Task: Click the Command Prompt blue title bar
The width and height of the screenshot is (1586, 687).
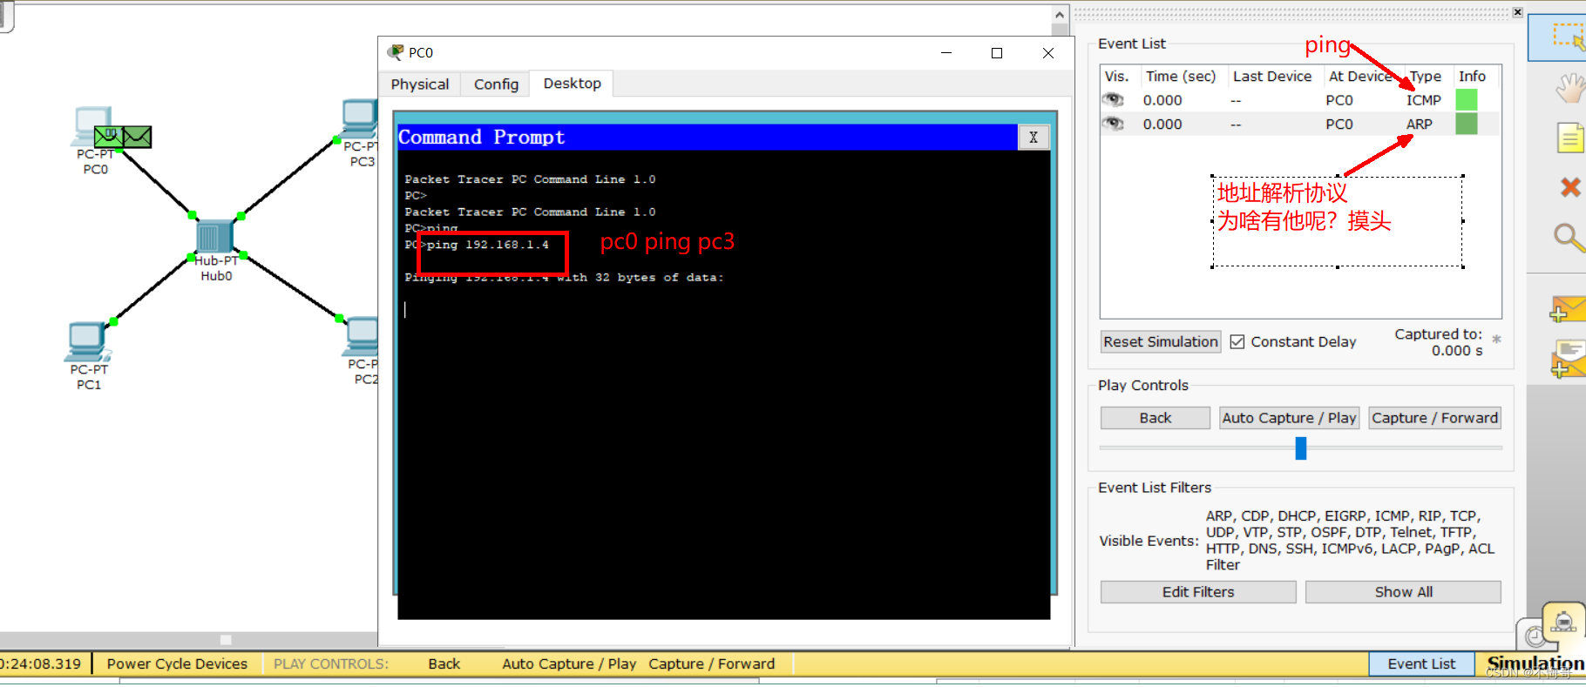Action: 708,138
